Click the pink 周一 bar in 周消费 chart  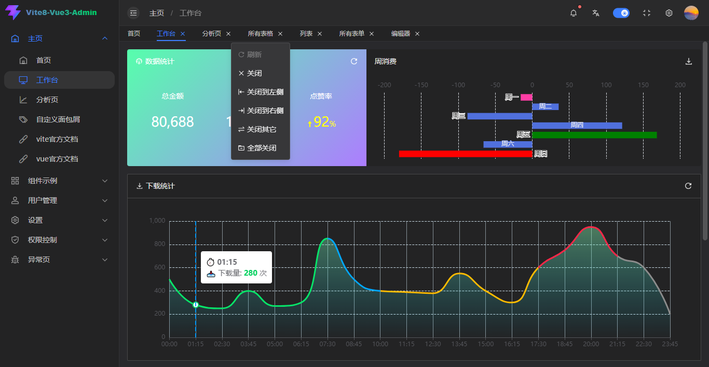pyautogui.click(x=526, y=97)
